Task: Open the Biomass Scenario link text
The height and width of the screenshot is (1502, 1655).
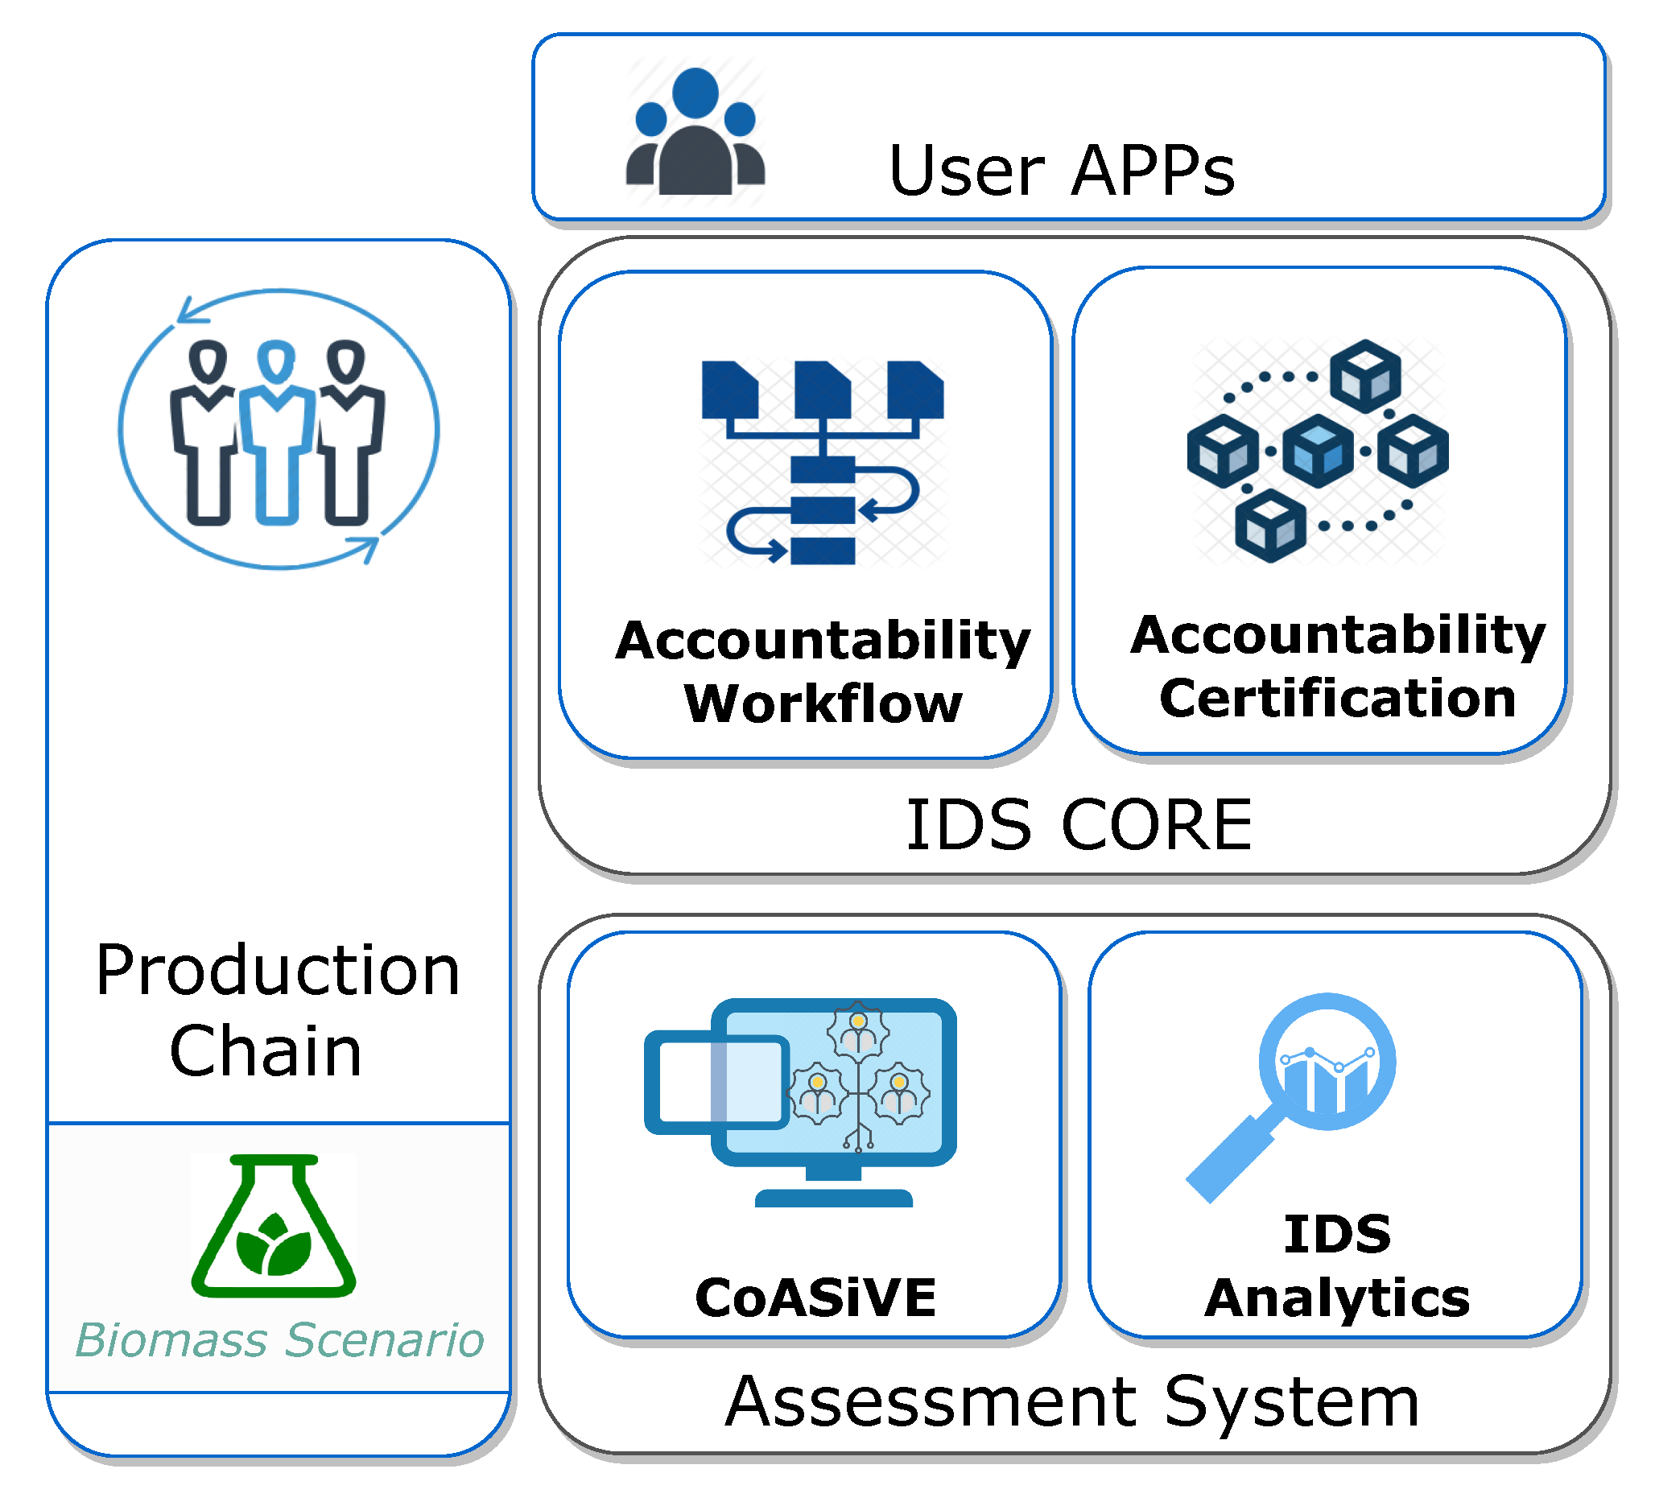Action: point(279,1340)
